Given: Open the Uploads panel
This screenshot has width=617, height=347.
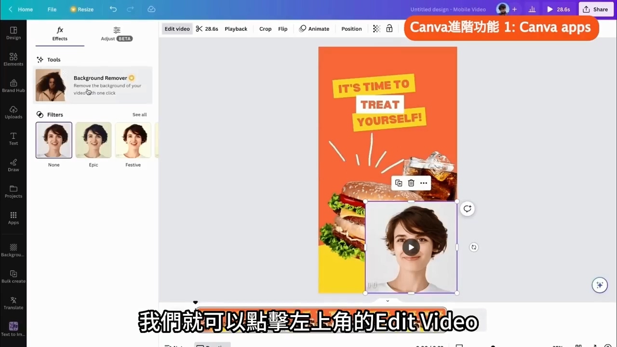Looking at the screenshot, I should [x=13, y=113].
